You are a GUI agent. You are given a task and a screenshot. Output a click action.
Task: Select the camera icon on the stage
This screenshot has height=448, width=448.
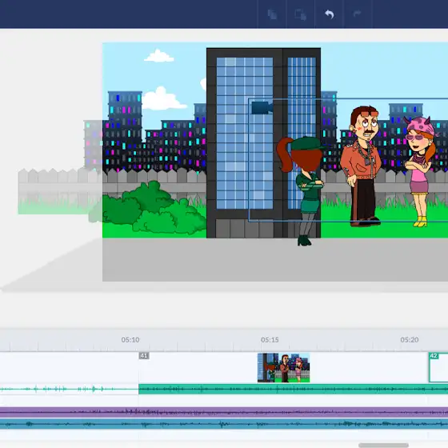click(262, 108)
